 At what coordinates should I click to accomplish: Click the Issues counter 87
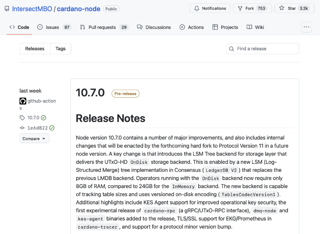[x=67, y=27]
